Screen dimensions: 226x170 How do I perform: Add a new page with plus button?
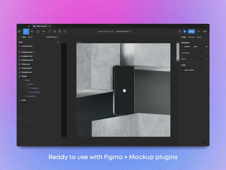pos(58,42)
